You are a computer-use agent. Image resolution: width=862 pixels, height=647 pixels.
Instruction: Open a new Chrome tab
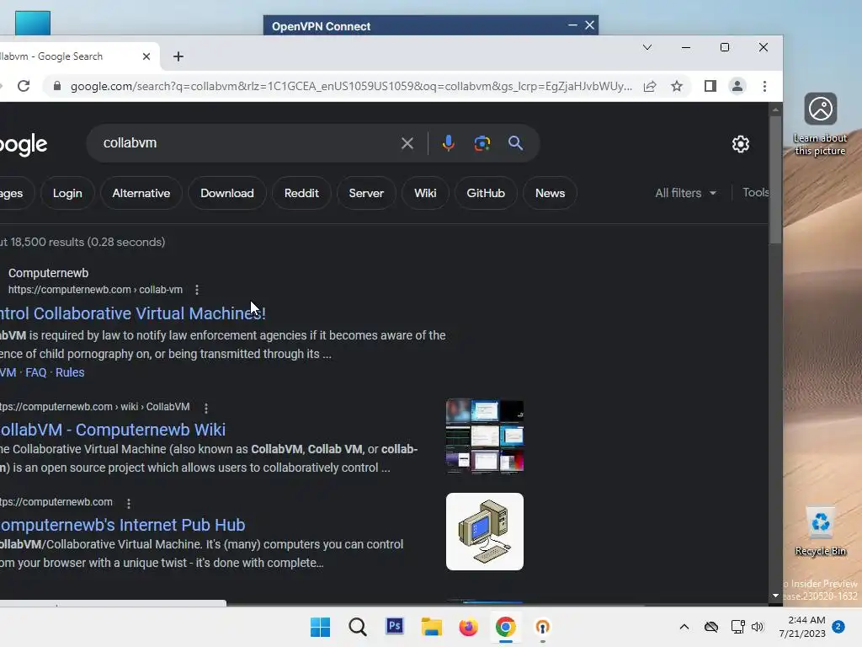click(x=178, y=56)
